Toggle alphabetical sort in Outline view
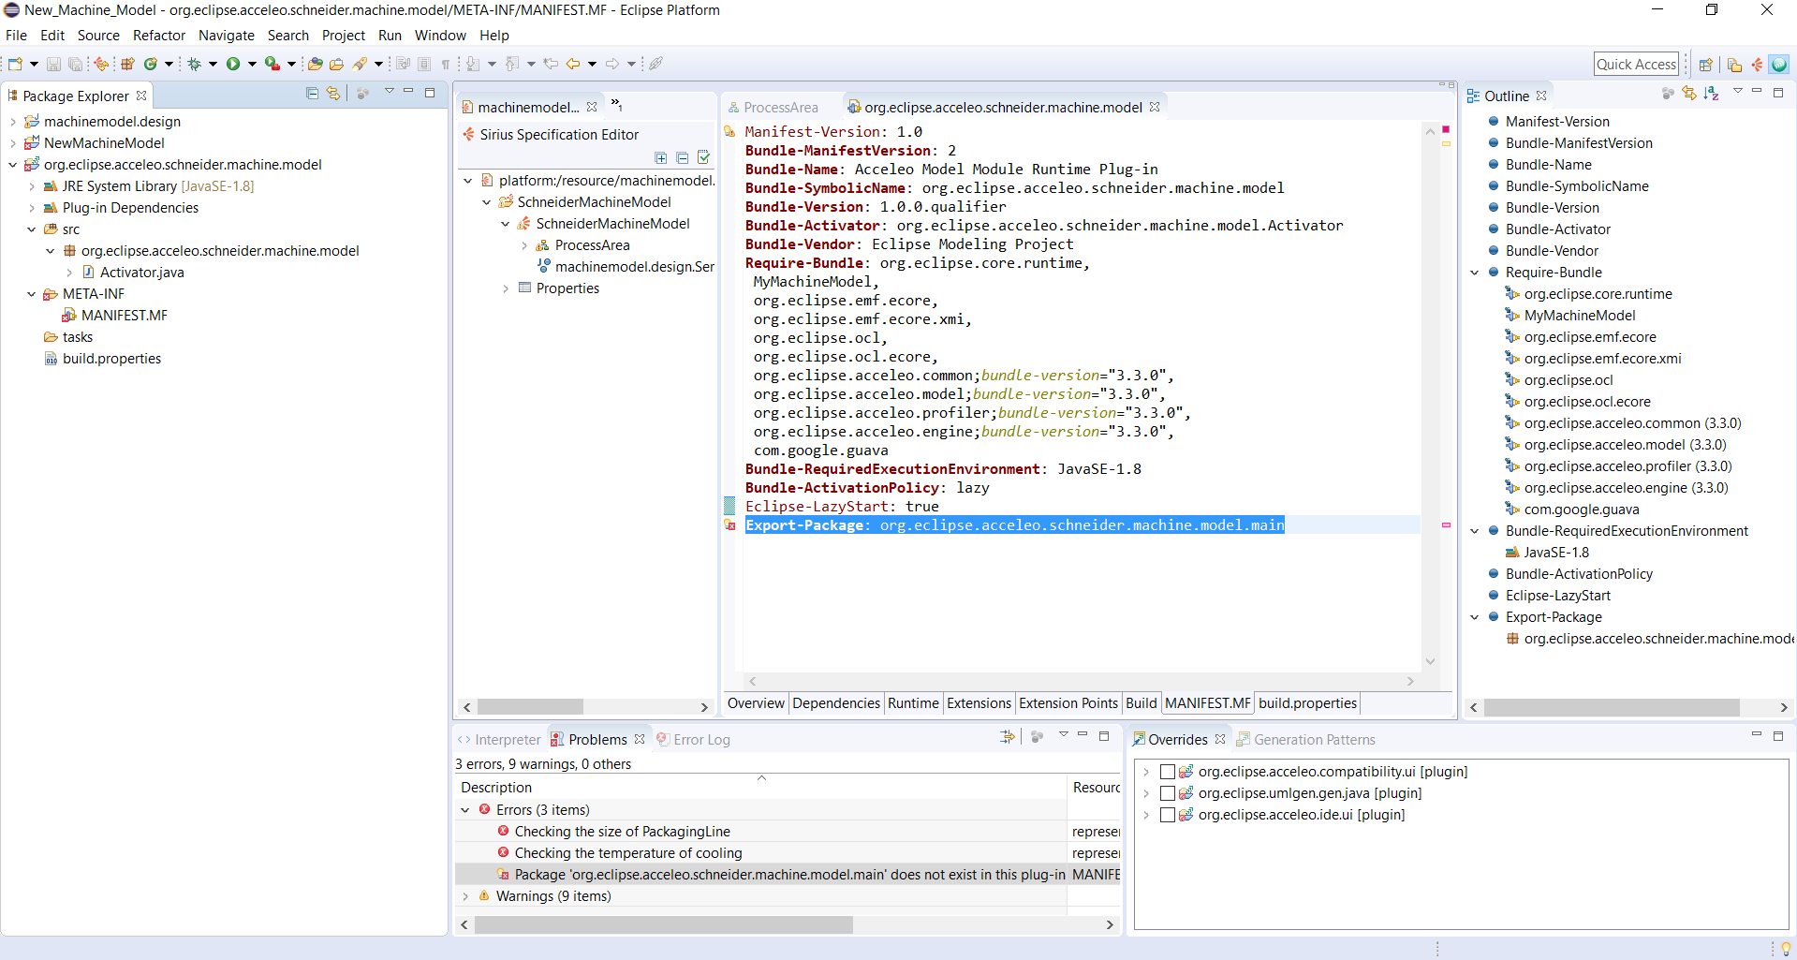Viewport: 1797px width, 960px height. [x=1712, y=94]
